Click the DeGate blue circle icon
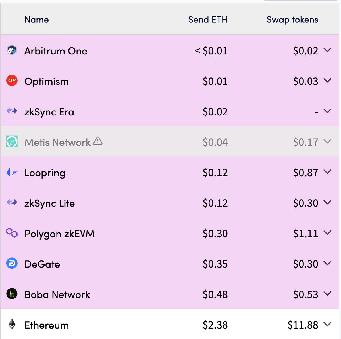This screenshot has height=339, width=341. pos(12,264)
